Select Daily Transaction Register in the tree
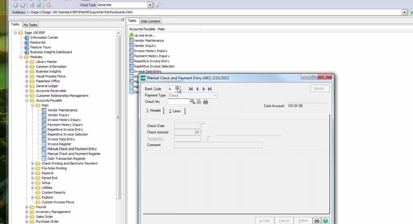413x224 pixels. pyautogui.click(x=66, y=159)
